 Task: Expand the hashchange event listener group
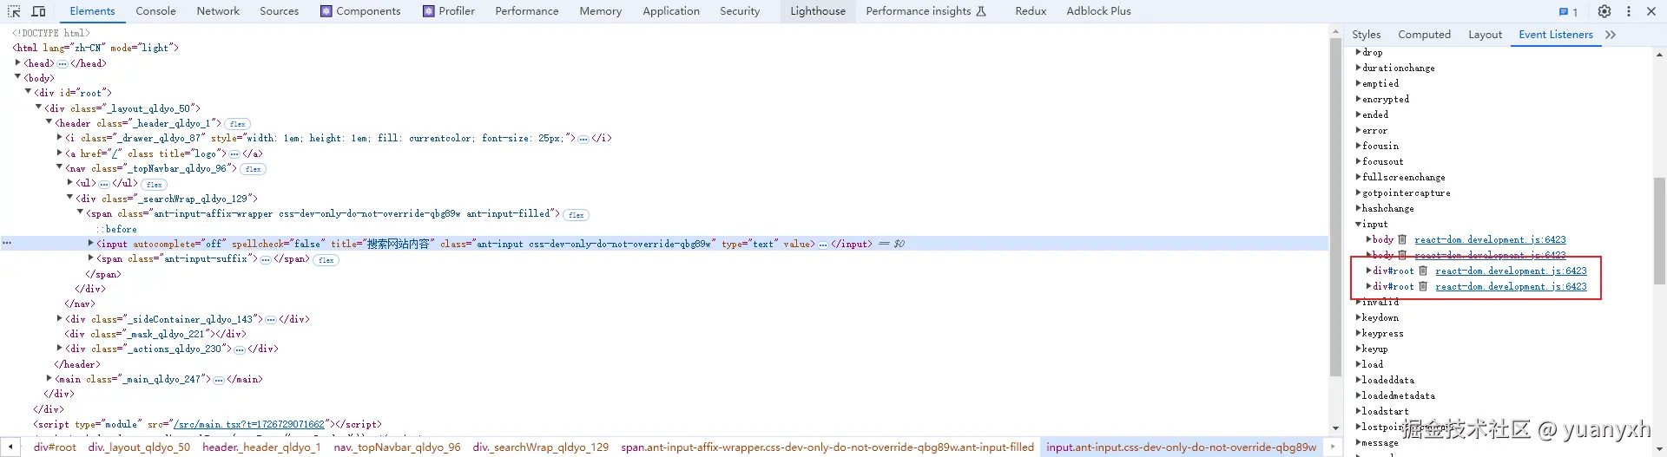click(1359, 209)
